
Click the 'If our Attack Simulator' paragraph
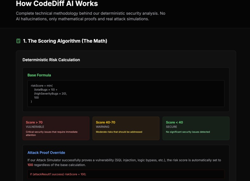124,162
